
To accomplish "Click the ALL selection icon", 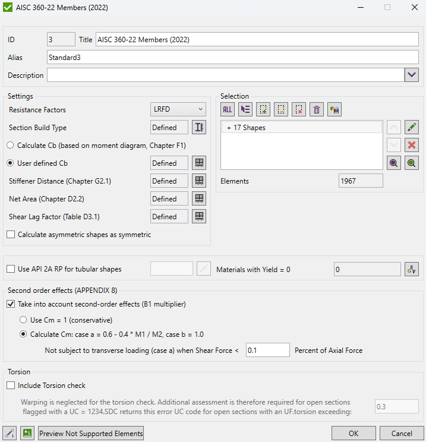I will pyautogui.click(x=228, y=109).
